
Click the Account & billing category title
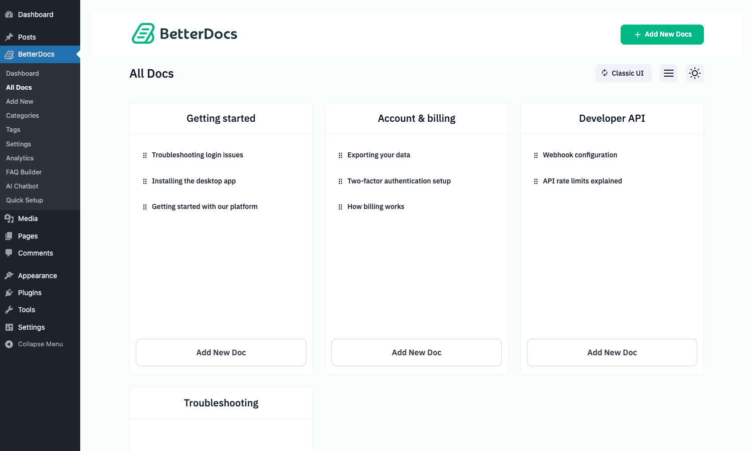tap(417, 118)
